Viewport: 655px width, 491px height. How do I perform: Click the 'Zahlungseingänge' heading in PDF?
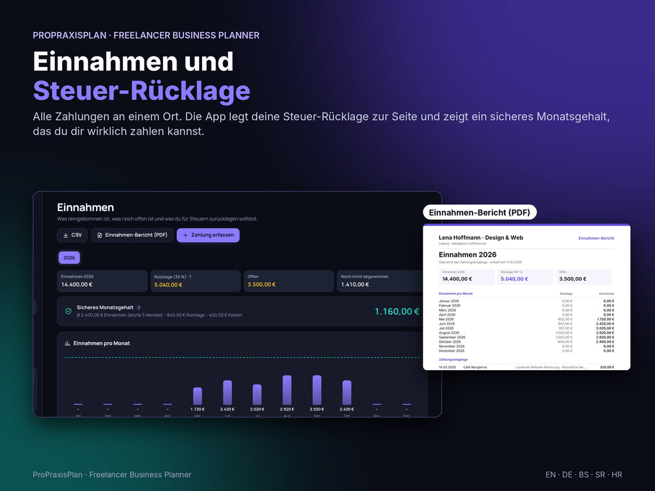[x=454, y=359]
